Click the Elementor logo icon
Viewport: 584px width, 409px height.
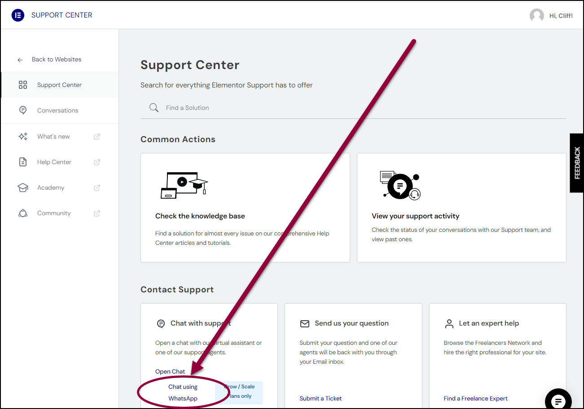click(18, 15)
